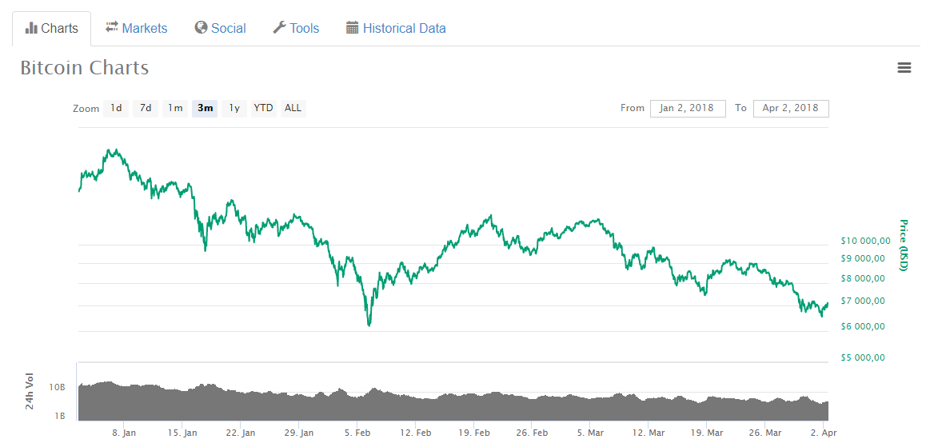Image resolution: width=926 pixels, height=447 pixels.
Task: Click the Social globe icon
Action: click(x=201, y=28)
